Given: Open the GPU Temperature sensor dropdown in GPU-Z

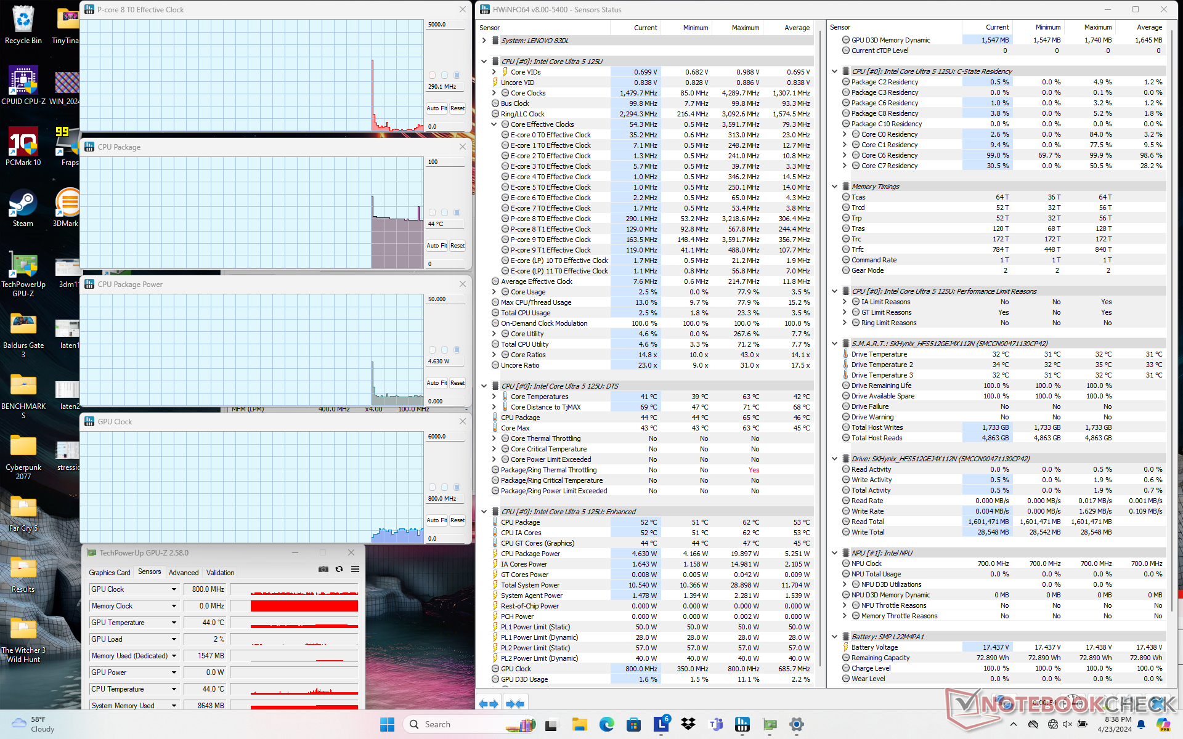Looking at the screenshot, I should tap(174, 623).
